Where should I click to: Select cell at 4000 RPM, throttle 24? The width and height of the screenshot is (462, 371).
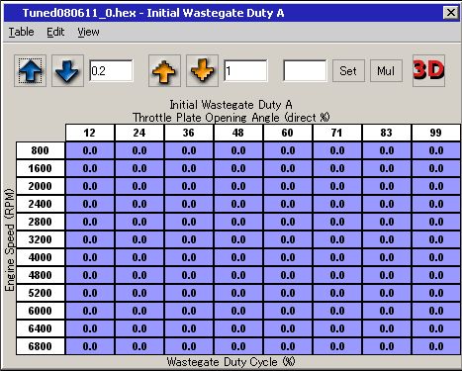click(139, 257)
